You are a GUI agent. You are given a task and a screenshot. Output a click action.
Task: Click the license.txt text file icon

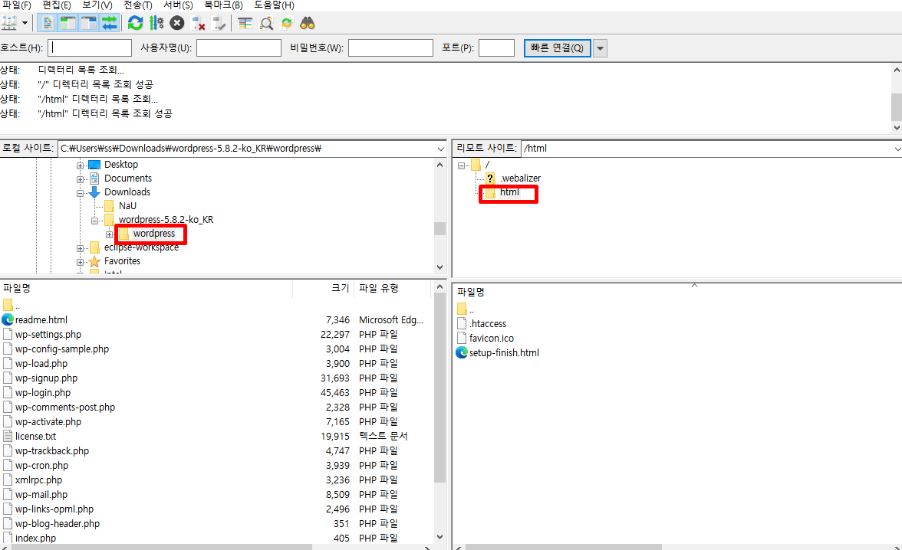point(8,436)
